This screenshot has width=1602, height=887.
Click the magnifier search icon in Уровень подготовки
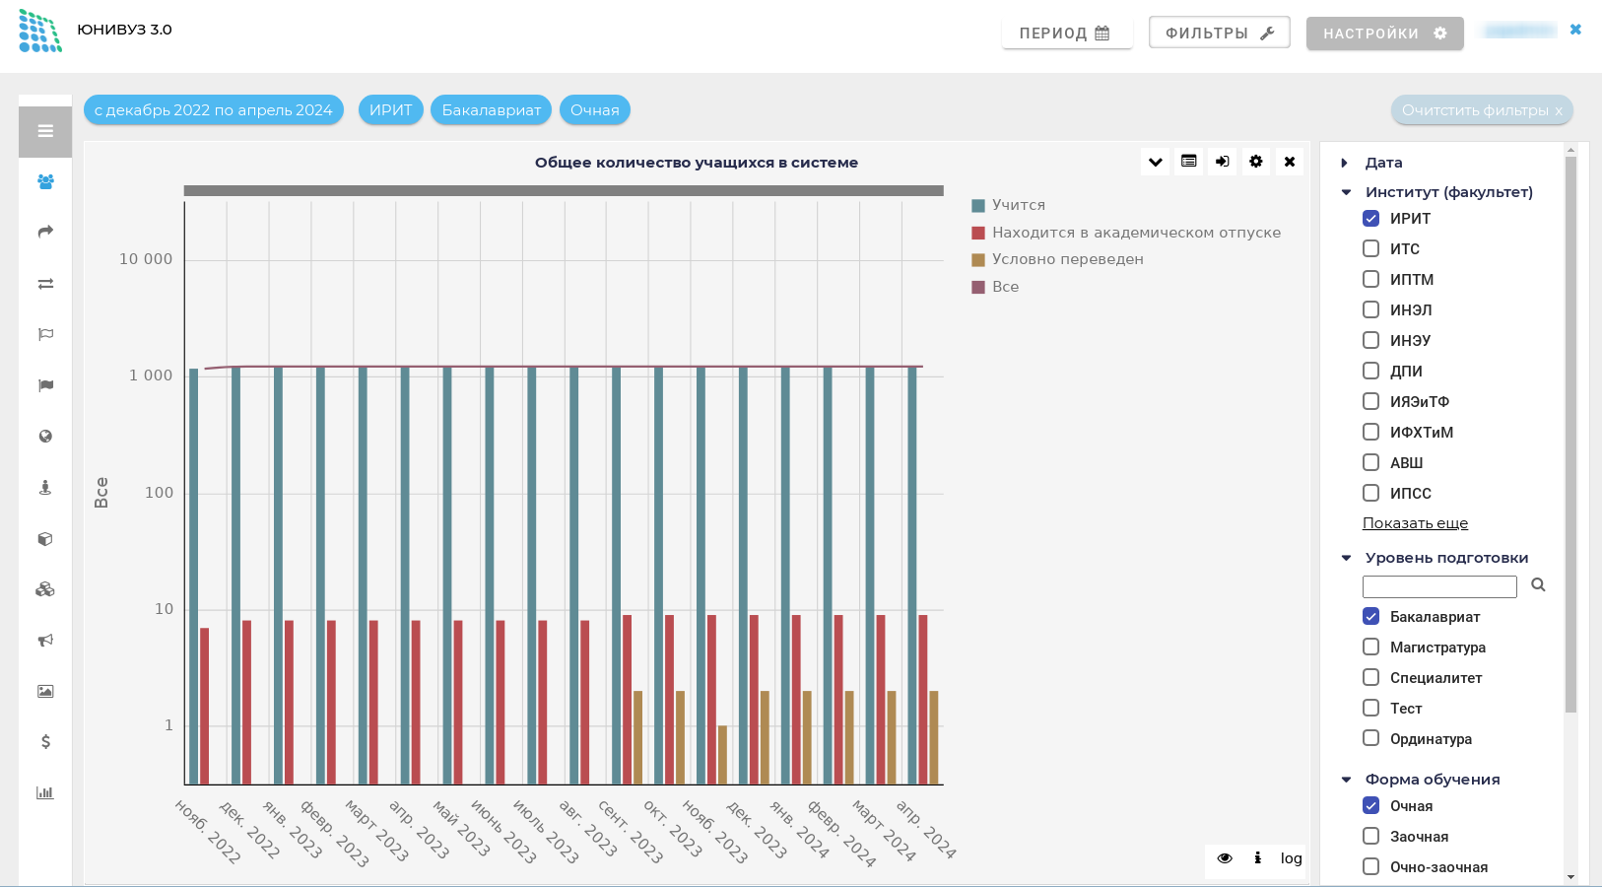pyautogui.click(x=1538, y=585)
